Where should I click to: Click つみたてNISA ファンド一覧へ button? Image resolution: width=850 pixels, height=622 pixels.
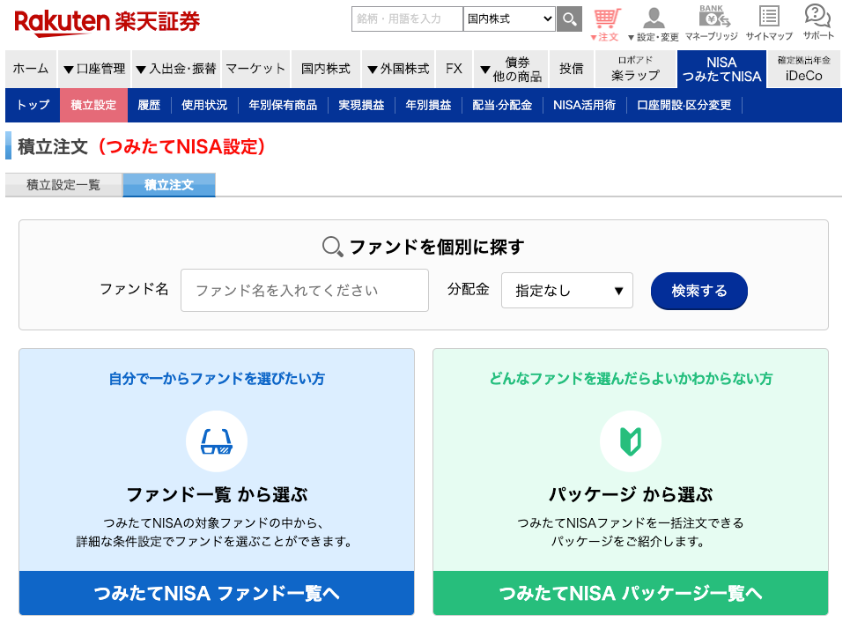click(217, 593)
